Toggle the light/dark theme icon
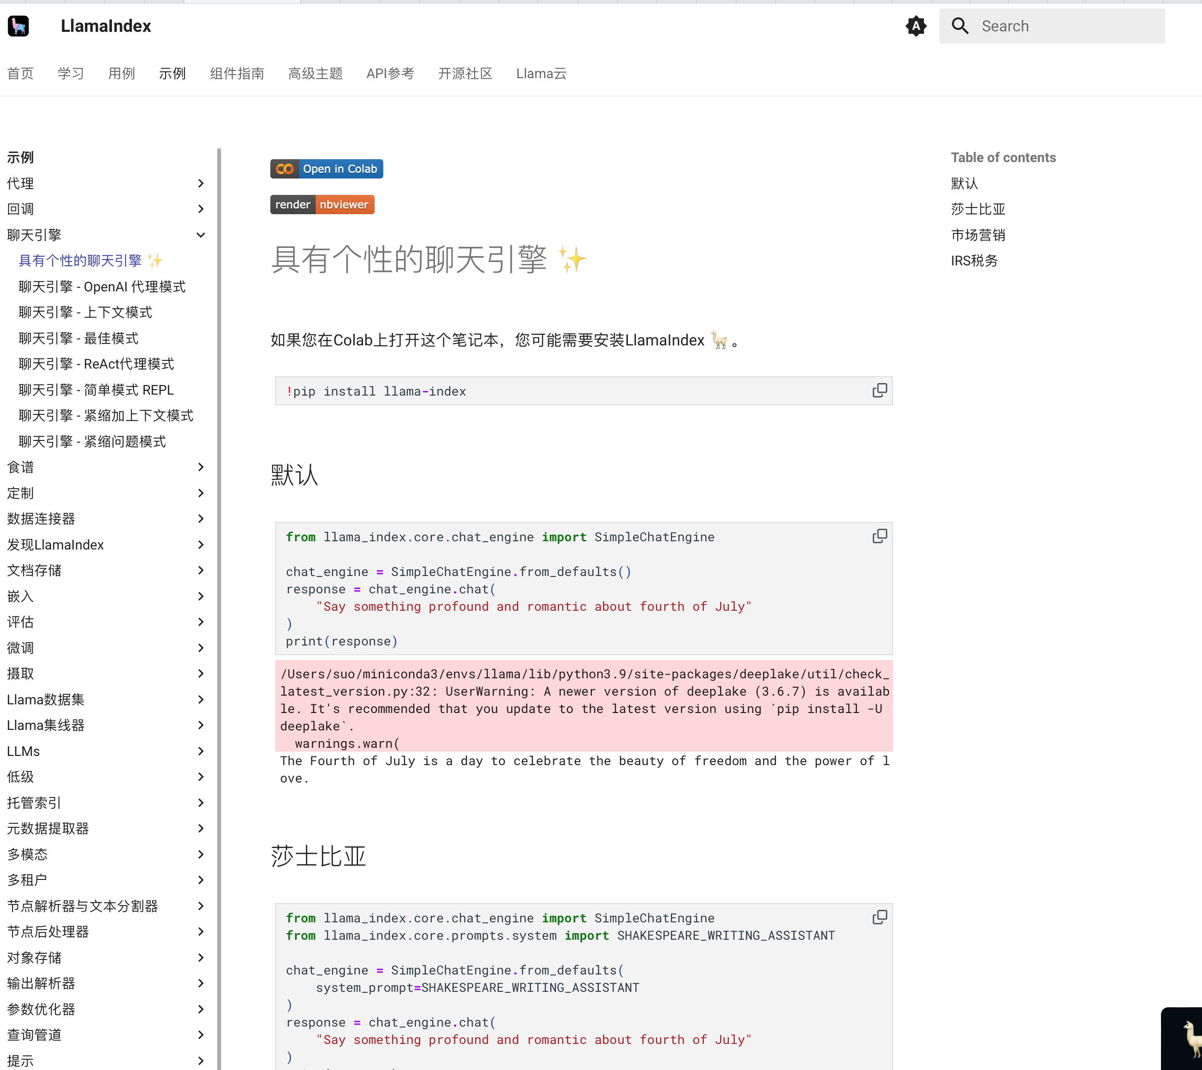Viewport: 1202px width, 1070px height. (915, 26)
